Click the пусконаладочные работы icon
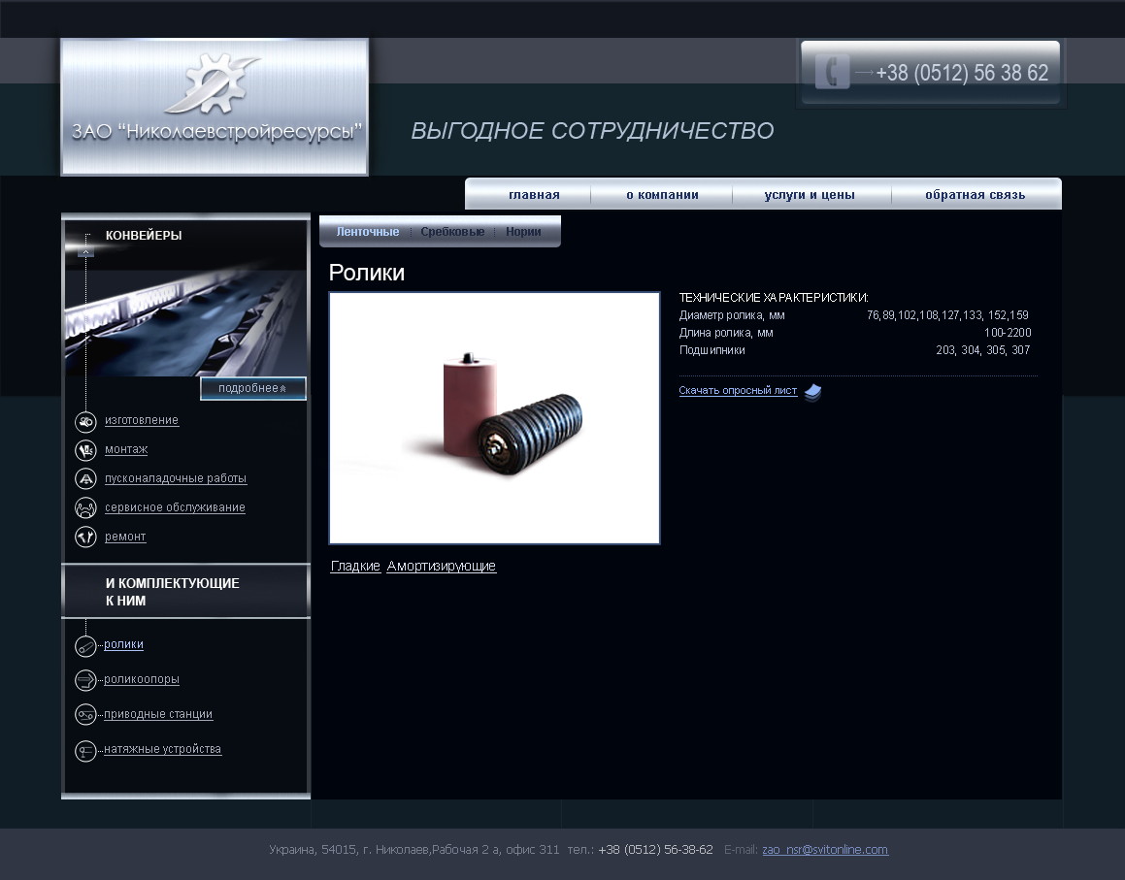The width and height of the screenshot is (1125, 880). [x=85, y=479]
